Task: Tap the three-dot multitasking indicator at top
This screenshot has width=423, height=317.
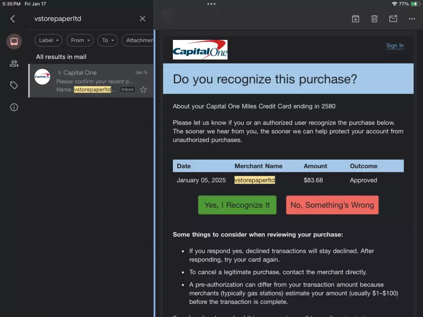Action: click(211, 4)
